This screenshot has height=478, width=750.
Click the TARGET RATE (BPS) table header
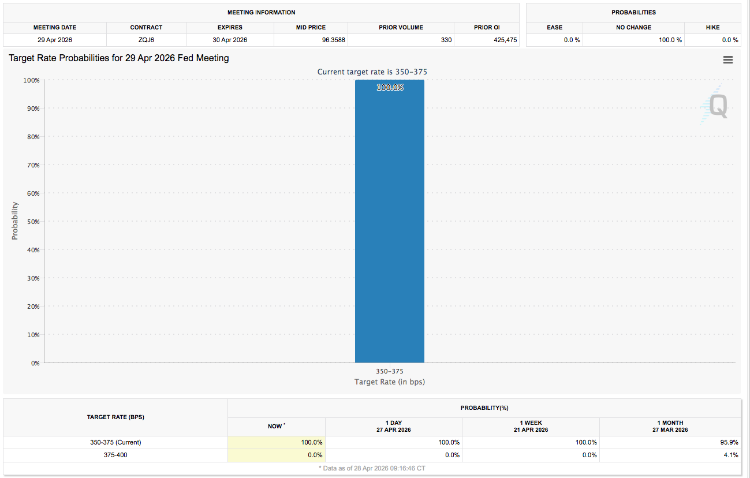(x=115, y=417)
